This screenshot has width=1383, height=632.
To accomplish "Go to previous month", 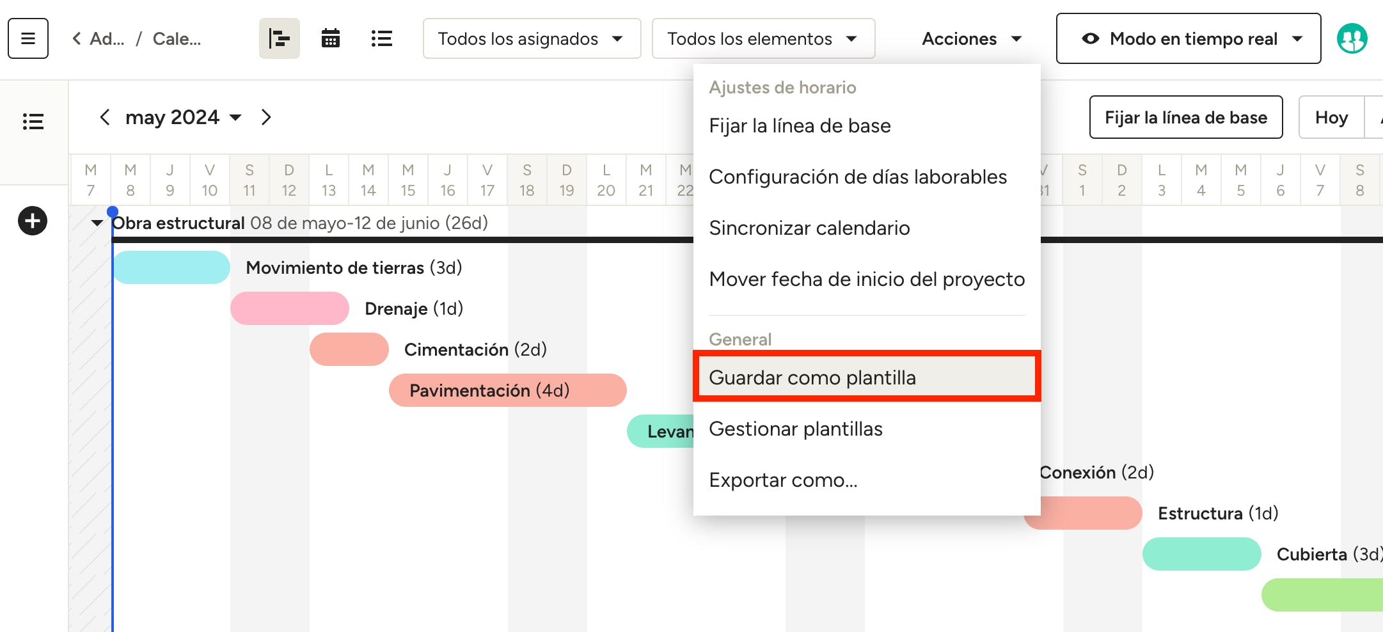I will point(105,118).
